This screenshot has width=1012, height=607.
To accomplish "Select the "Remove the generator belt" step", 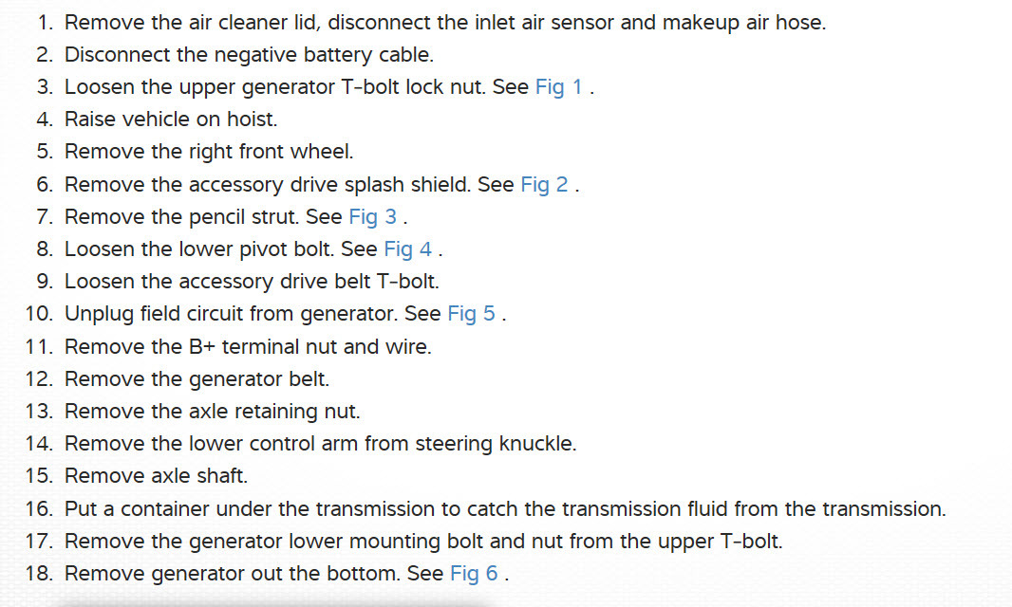I will coord(197,378).
